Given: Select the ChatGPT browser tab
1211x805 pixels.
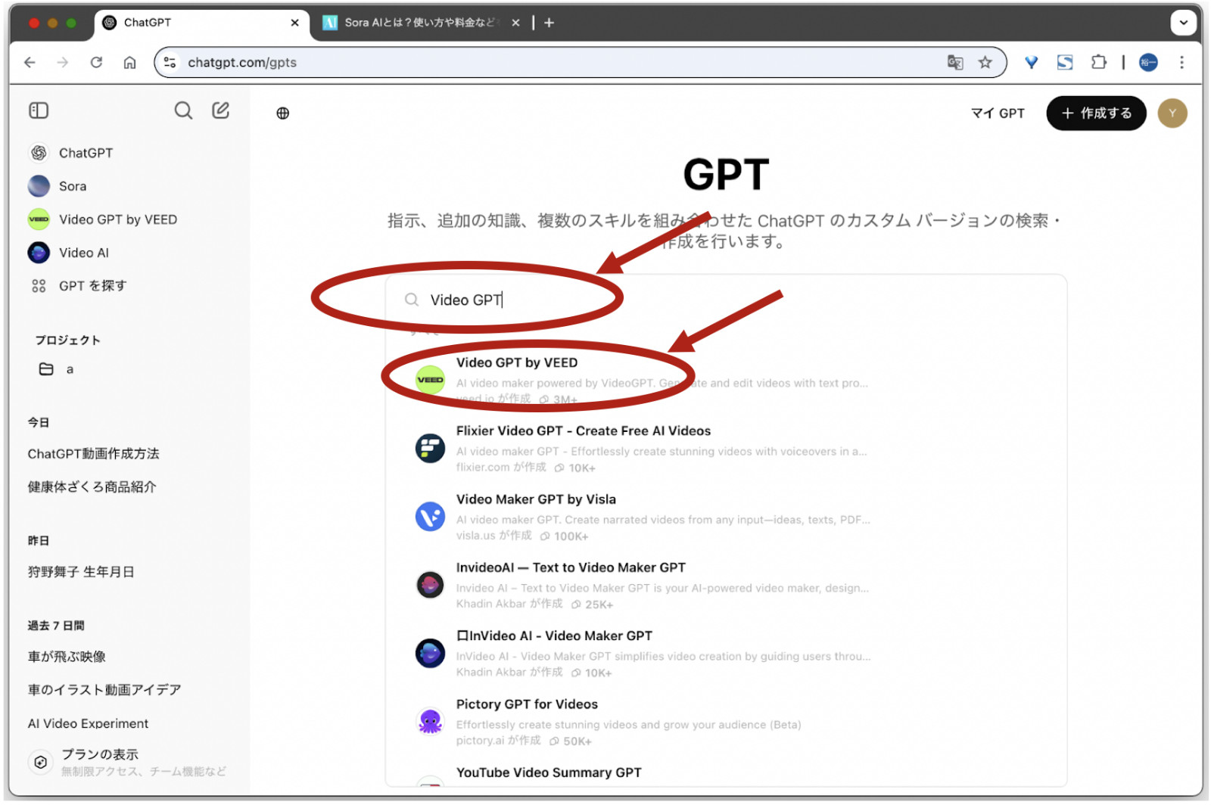Looking at the screenshot, I should click(x=201, y=23).
